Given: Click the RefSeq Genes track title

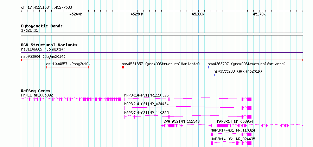Looking at the screenshot, I should (x=36, y=91).
